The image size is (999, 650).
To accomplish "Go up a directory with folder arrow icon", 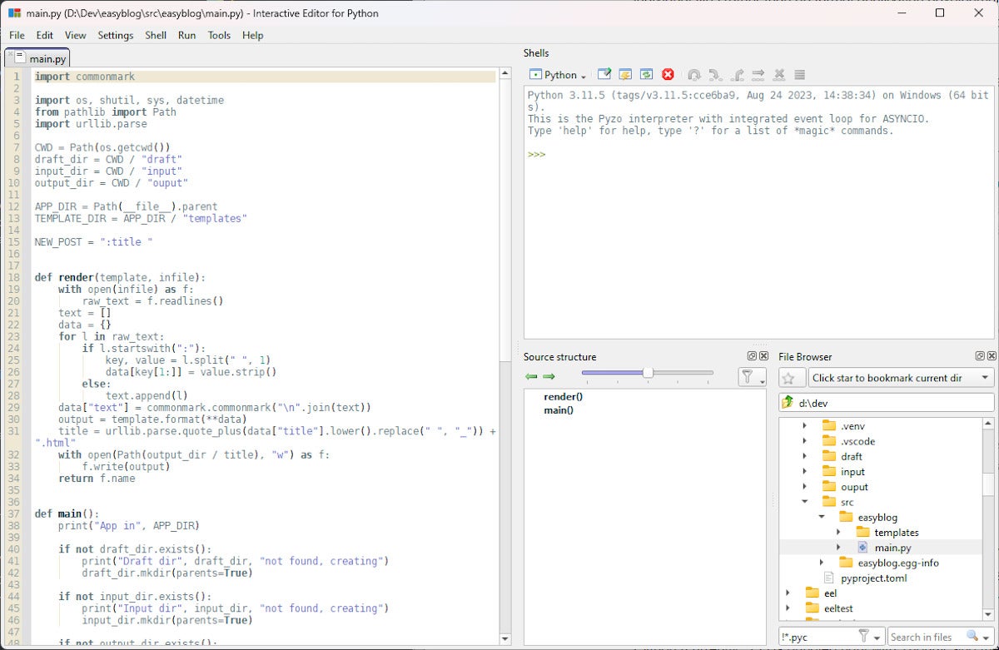I will tap(788, 403).
